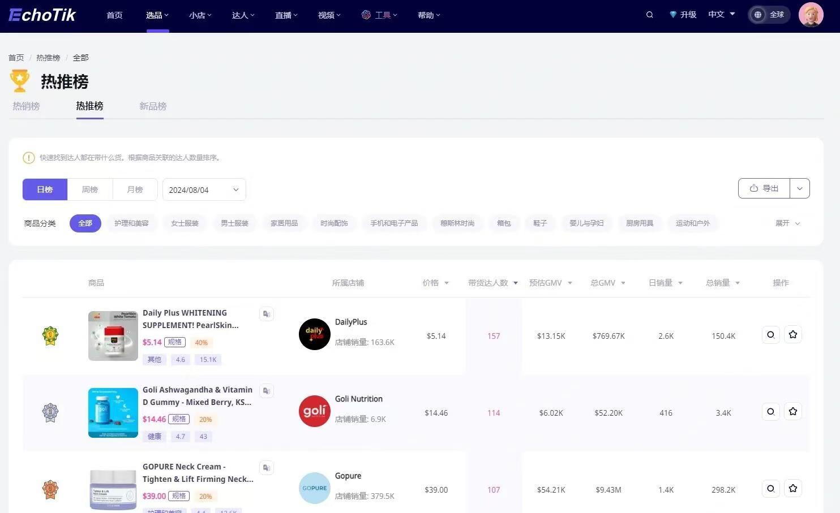The width and height of the screenshot is (840, 513).
Task: Sort by 预估GMV column
Action: point(551,283)
